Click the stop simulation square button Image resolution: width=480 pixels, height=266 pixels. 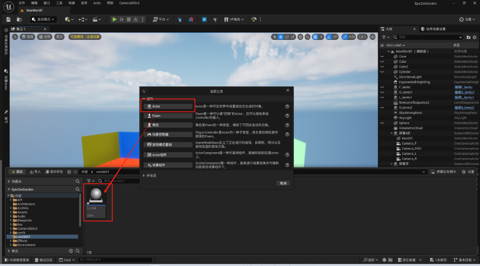click(129, 19)
